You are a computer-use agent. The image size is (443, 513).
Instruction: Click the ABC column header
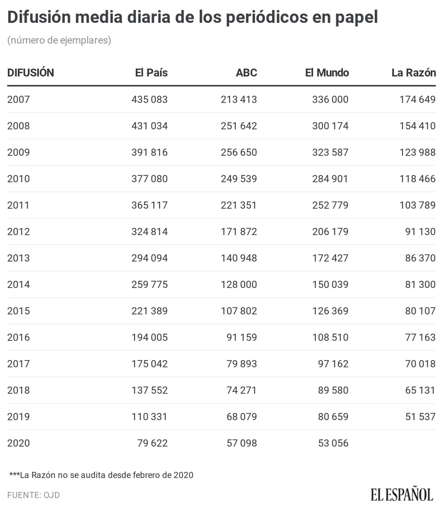tap(246, 73)
